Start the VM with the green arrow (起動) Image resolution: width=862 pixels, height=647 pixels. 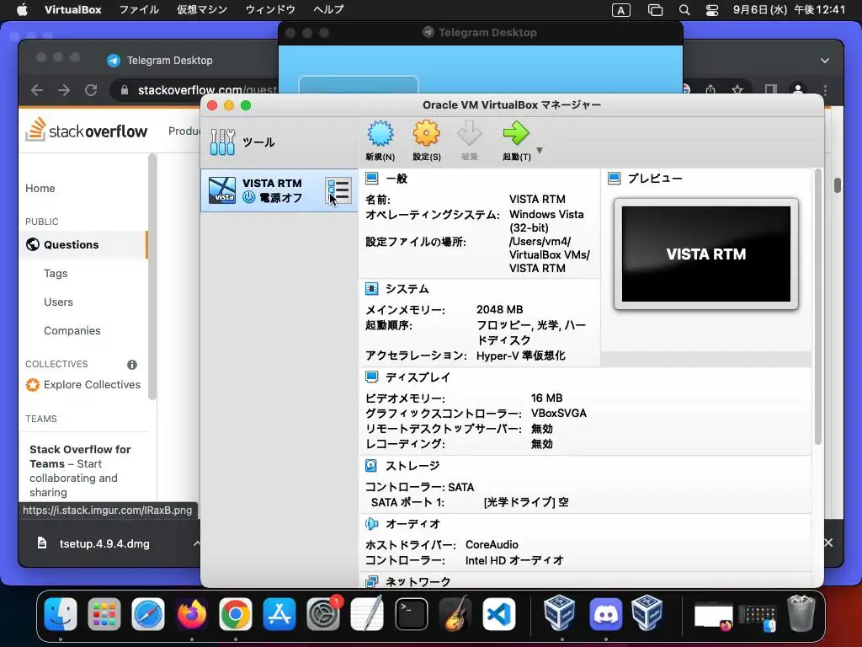pos(516,141)
